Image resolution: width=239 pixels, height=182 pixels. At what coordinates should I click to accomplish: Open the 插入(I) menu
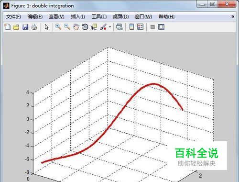pyautogui.click(x=78, y=17)
